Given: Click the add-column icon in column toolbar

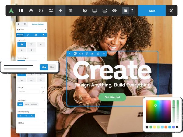Looking at the screenshot, I should tap(75, 54).
